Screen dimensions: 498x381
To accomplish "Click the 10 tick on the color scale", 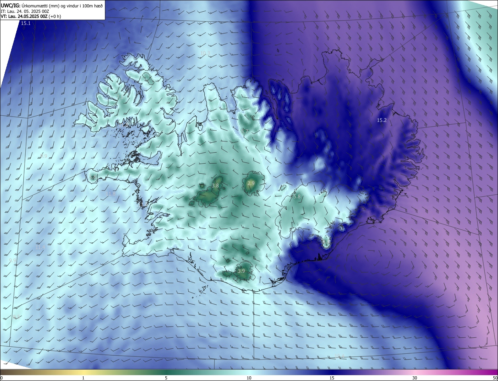I will (x=249, y=378).
